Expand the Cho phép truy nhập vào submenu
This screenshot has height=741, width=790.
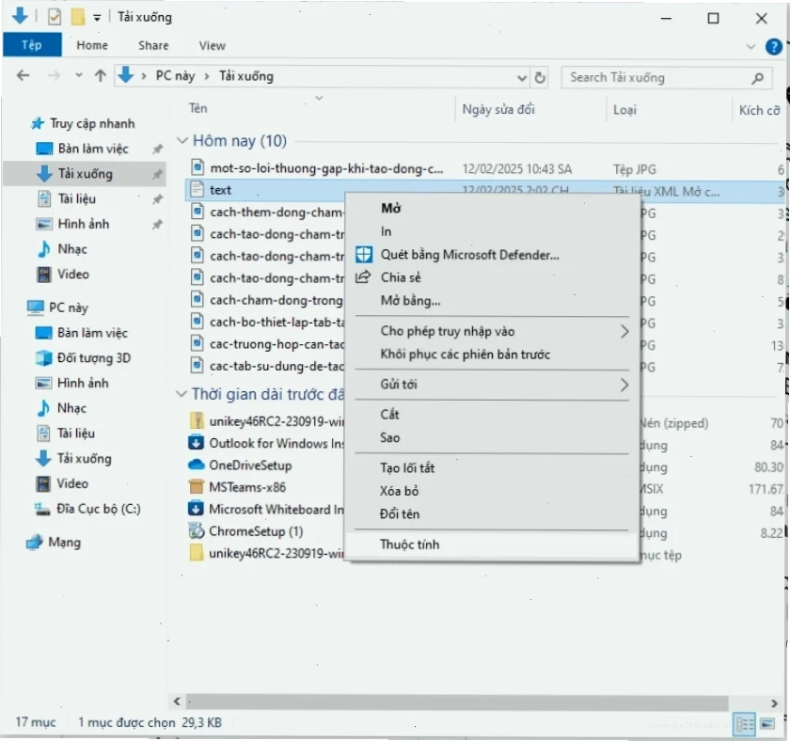click(x=624, y=331)
